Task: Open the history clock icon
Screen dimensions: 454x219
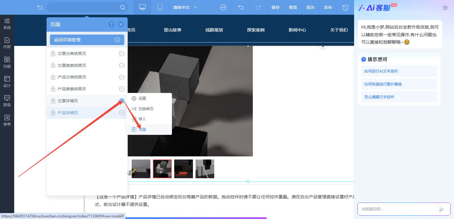Action: click(x=345, y=7)
